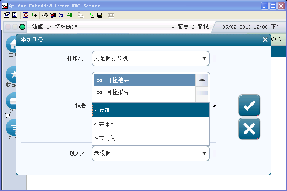This screenshot has height=191, width=287.
Task: Confirm the task with checkmark button
Action: (x=249, y=105)
